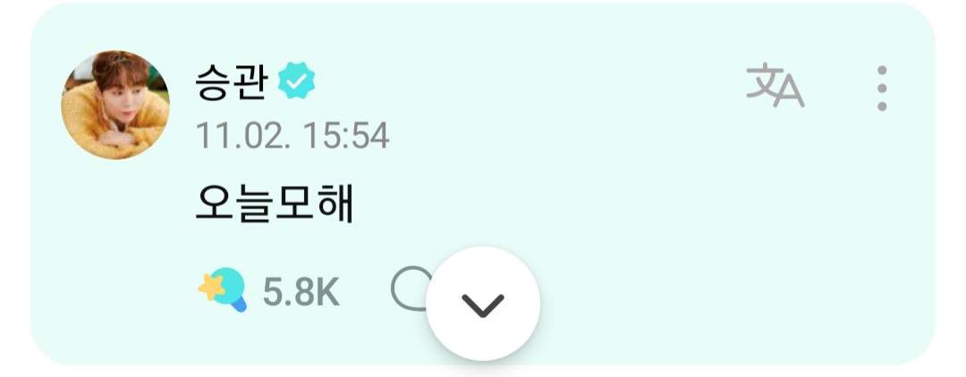Expand the message list with the down arrow
Image resolution: width=966 pixels, height=377 pixels.
pos(483,304)
